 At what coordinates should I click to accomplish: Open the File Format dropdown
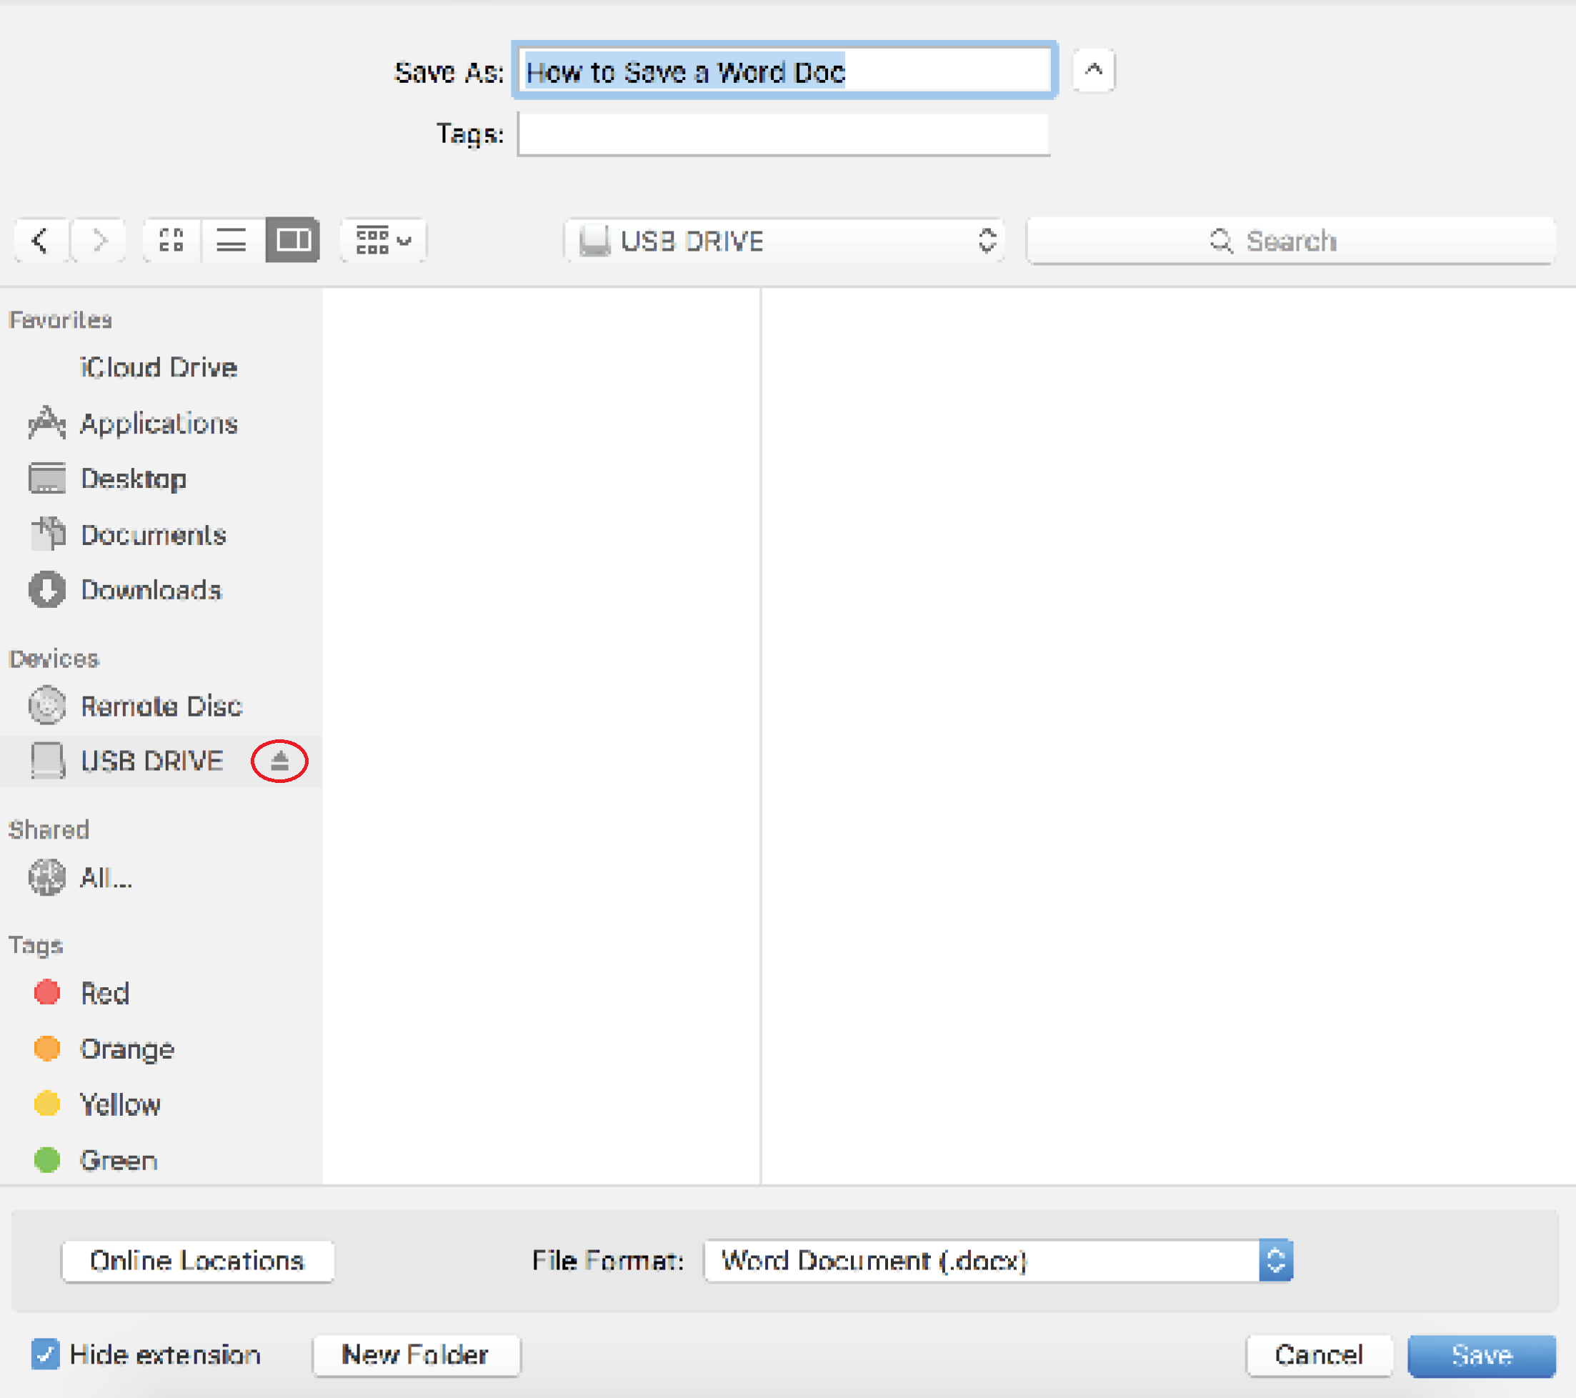coord(999,1261)
